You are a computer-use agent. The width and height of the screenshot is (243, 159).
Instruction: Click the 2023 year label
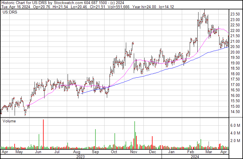[80, 157]
